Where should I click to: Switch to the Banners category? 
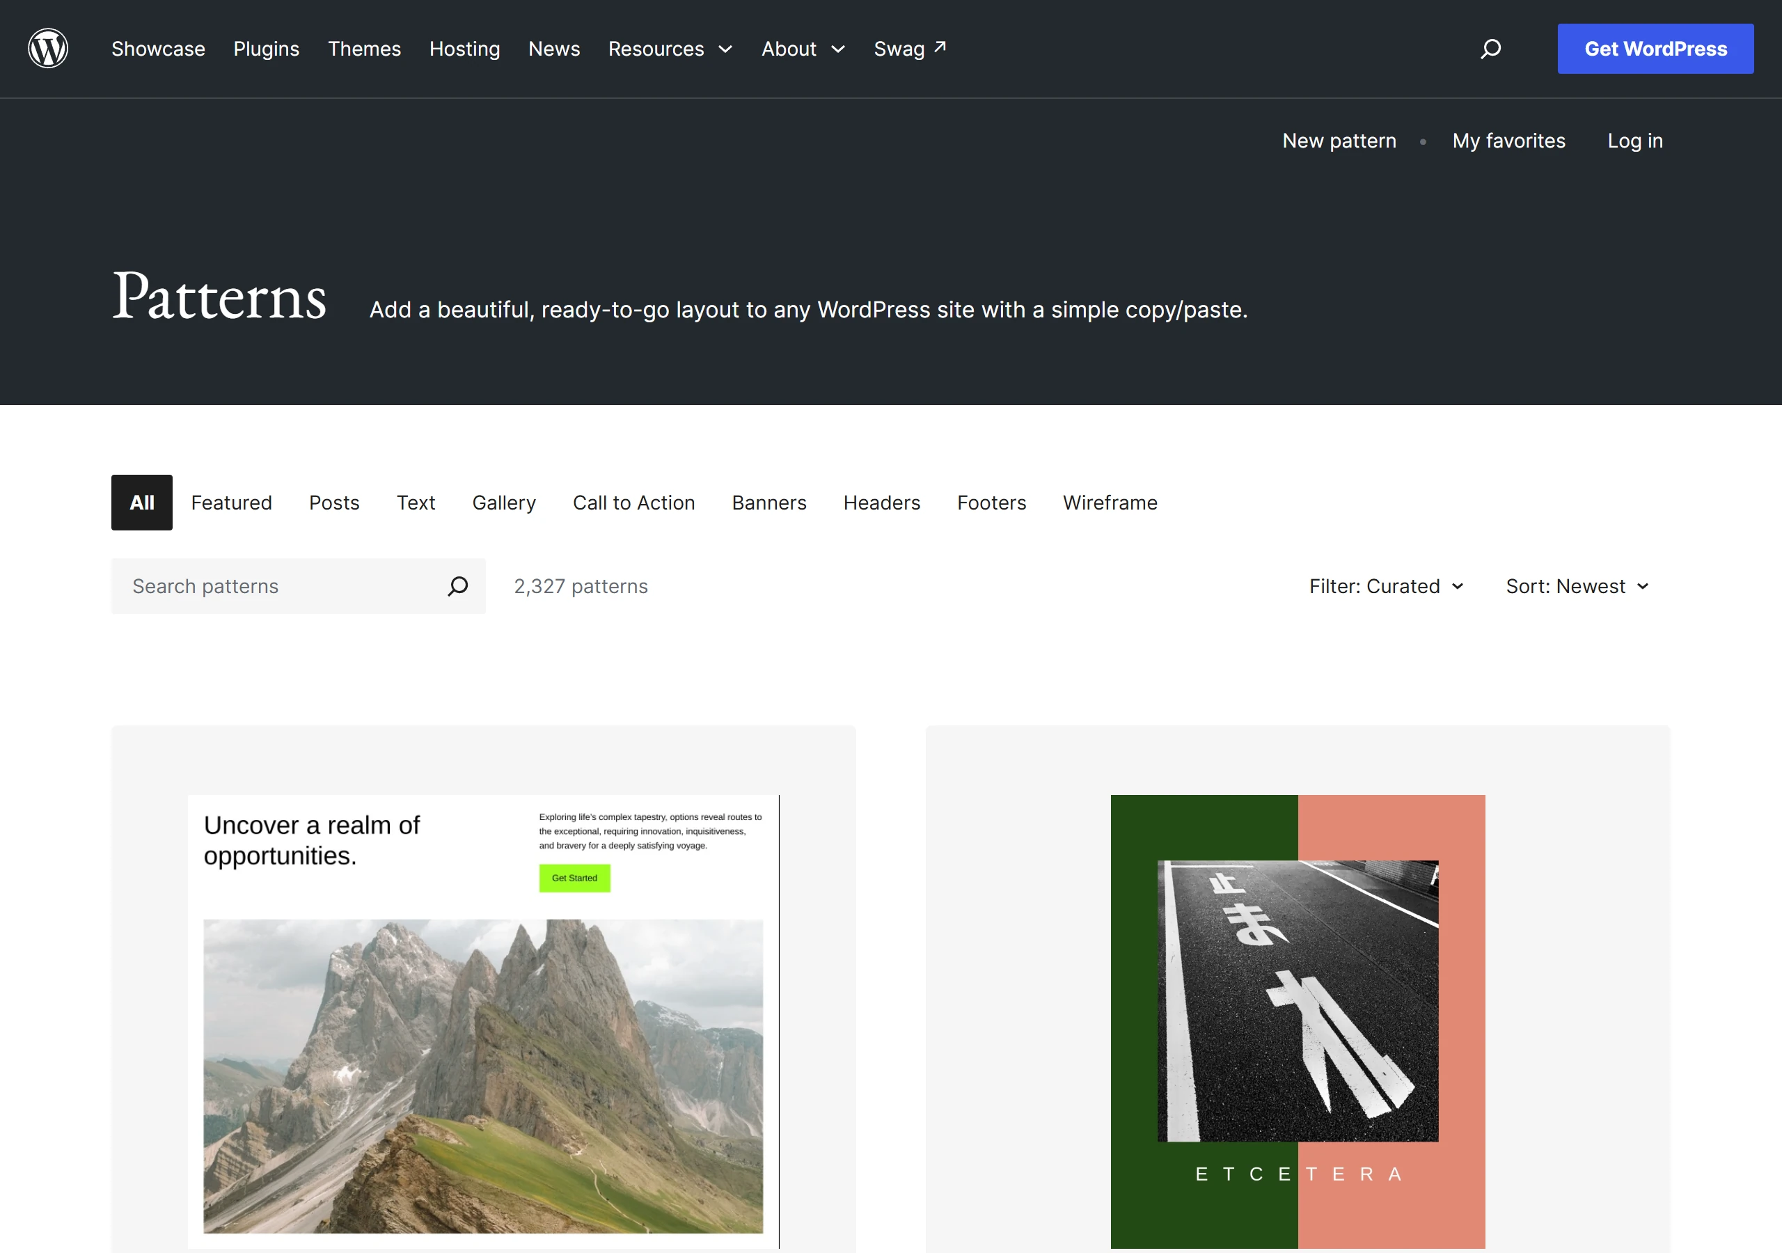click(769, 503)
